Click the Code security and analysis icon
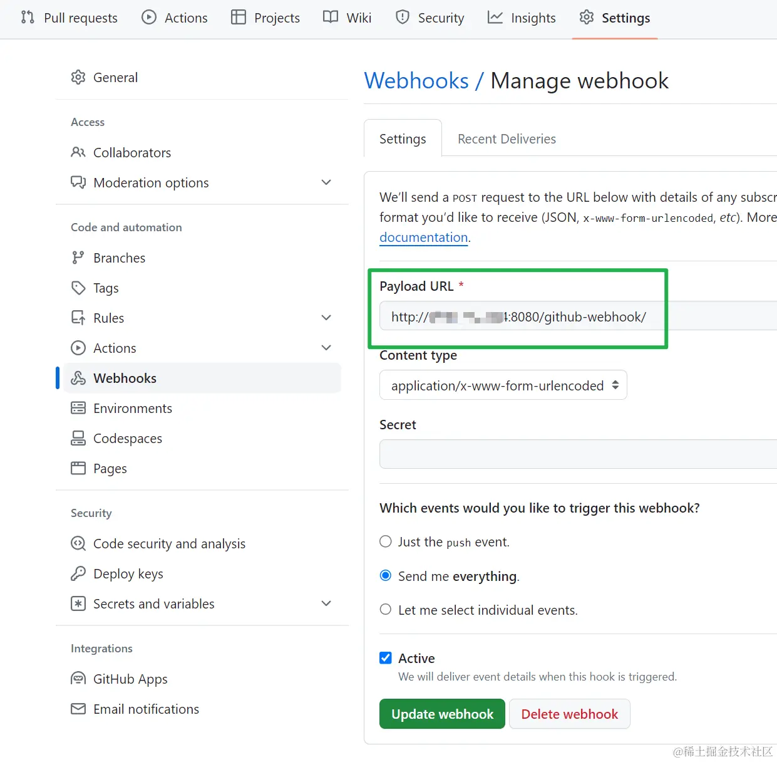The width and height of the screenshot is (777, 762). click(x=78, y=543)
